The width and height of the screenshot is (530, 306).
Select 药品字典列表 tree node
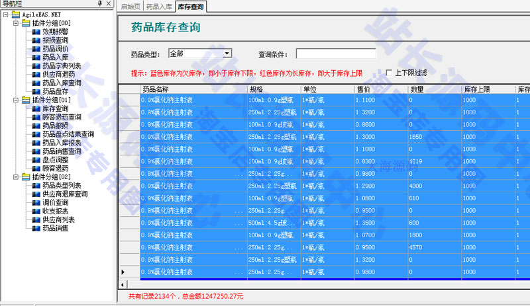click(62, 65)
